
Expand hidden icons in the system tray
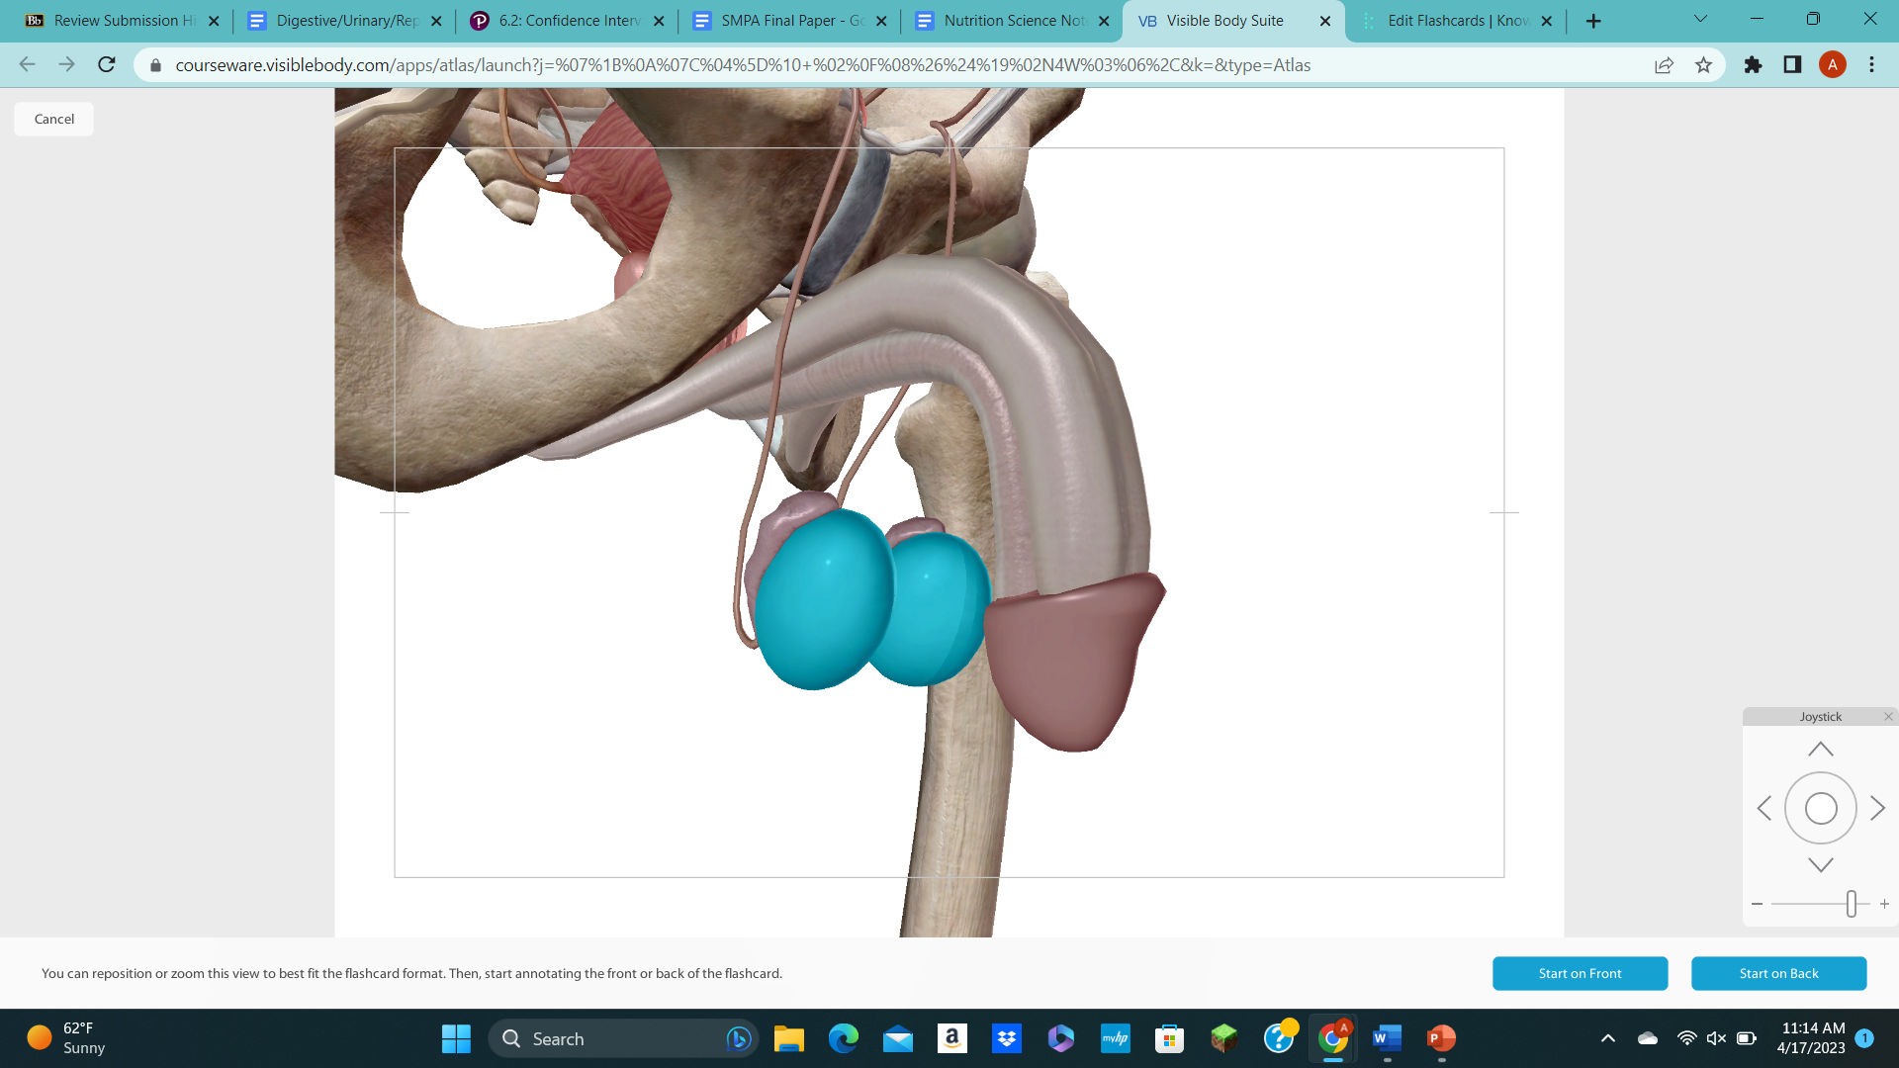click(x=1607, y=1038)
